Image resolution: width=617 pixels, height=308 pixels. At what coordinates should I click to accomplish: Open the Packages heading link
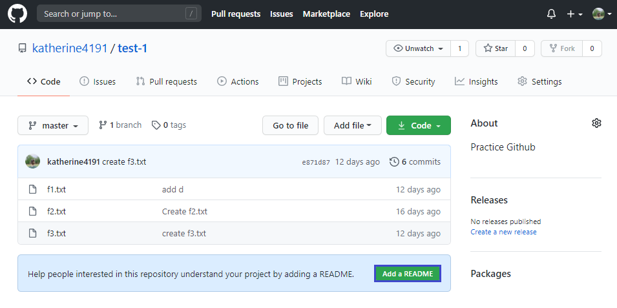490,274
